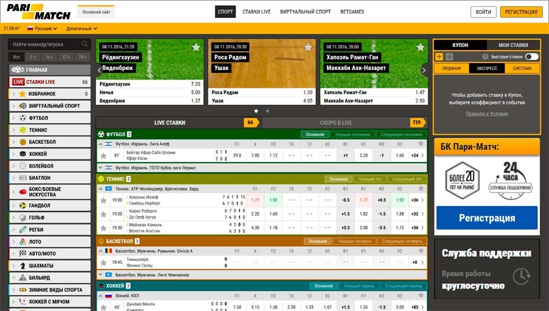Collapse the Румыния Divizia A league
The image size is (549, 311).
[100, 251]
